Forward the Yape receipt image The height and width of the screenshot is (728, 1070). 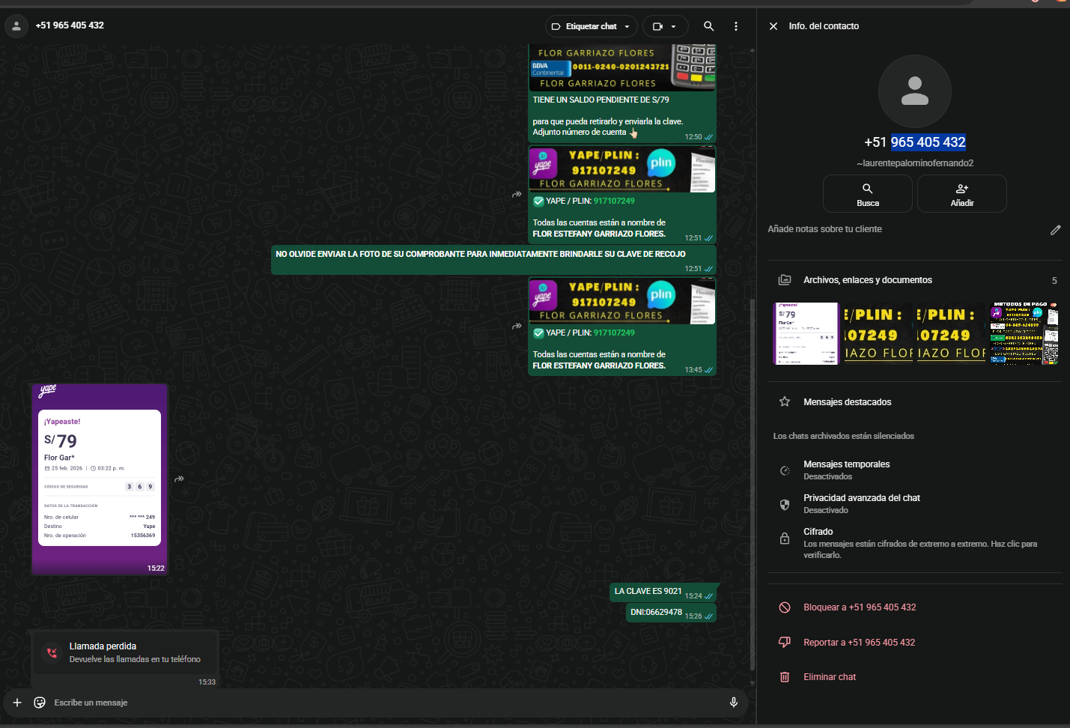coord(180,479)
